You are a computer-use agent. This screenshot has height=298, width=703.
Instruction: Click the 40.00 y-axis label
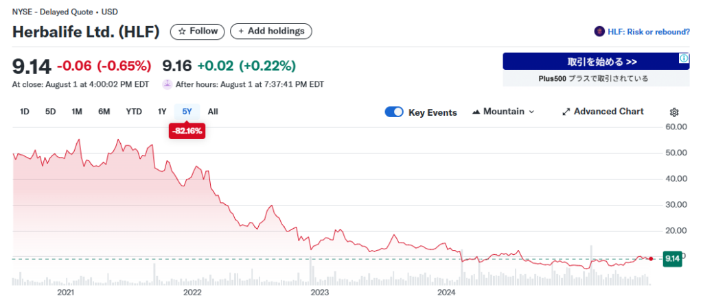[x=676, y=179]
